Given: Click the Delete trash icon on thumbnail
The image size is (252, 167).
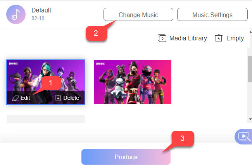Looking at the screenshot, I should coord(58,98).
